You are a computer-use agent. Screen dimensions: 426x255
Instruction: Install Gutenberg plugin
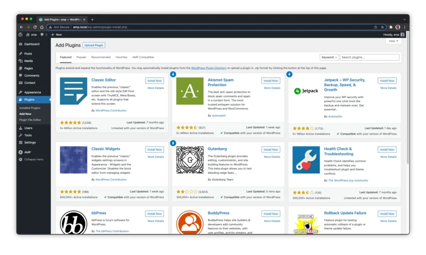click(x=270, y=150)
